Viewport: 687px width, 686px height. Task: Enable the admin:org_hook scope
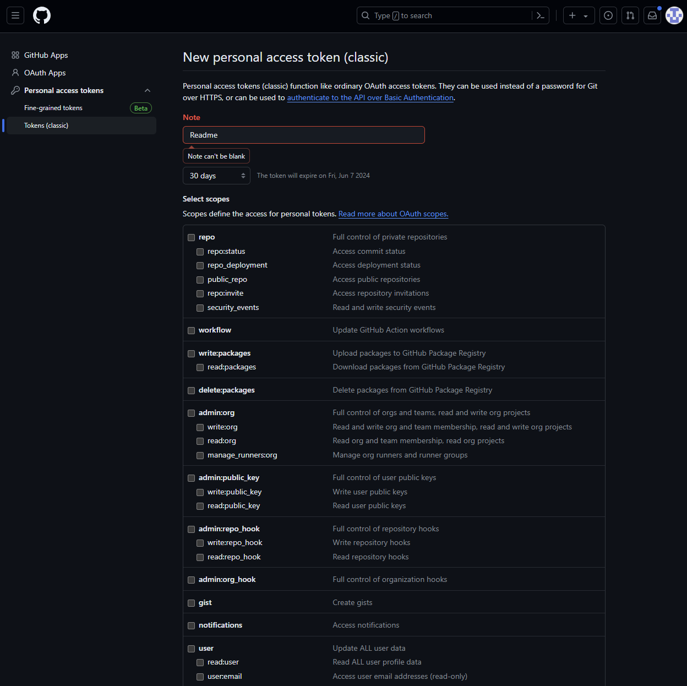pos(192,580)
